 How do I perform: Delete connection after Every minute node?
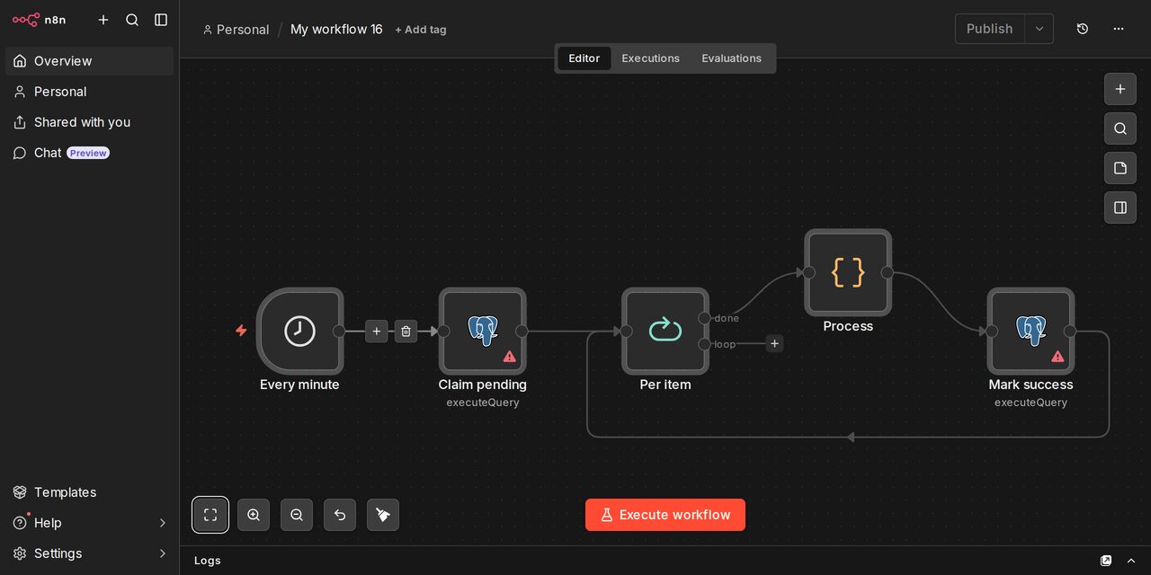(x=406, y=332)
